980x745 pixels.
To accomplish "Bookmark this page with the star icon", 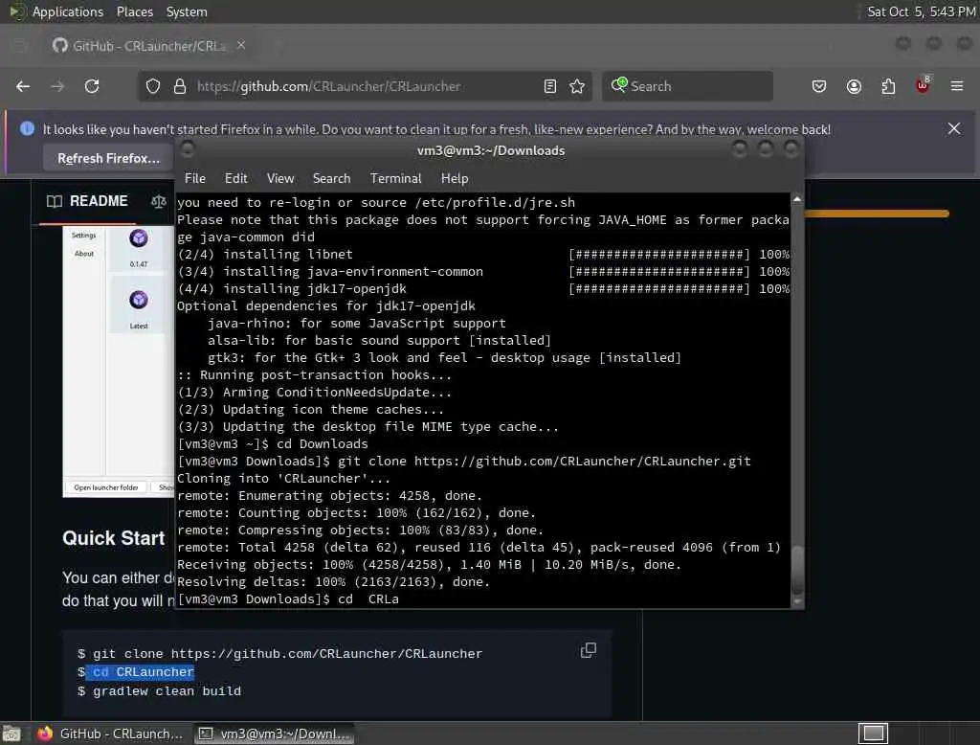I will pyautogui.click(x=577, y=86).
